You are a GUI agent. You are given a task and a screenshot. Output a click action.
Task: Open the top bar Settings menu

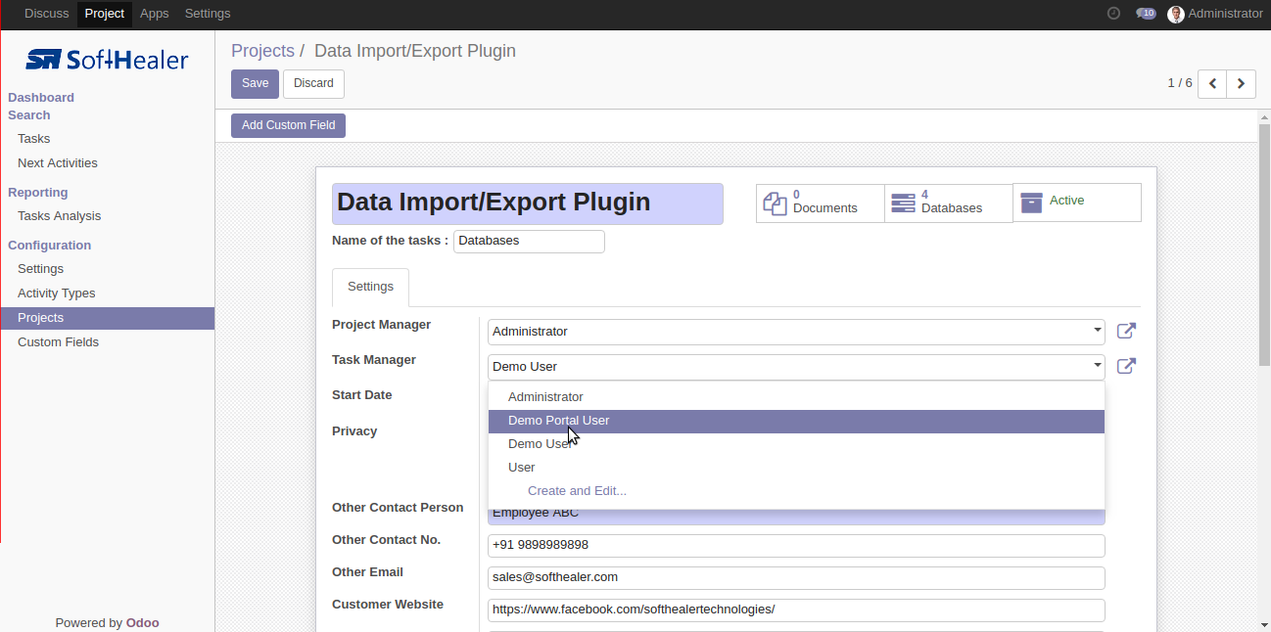click(208, 14)
